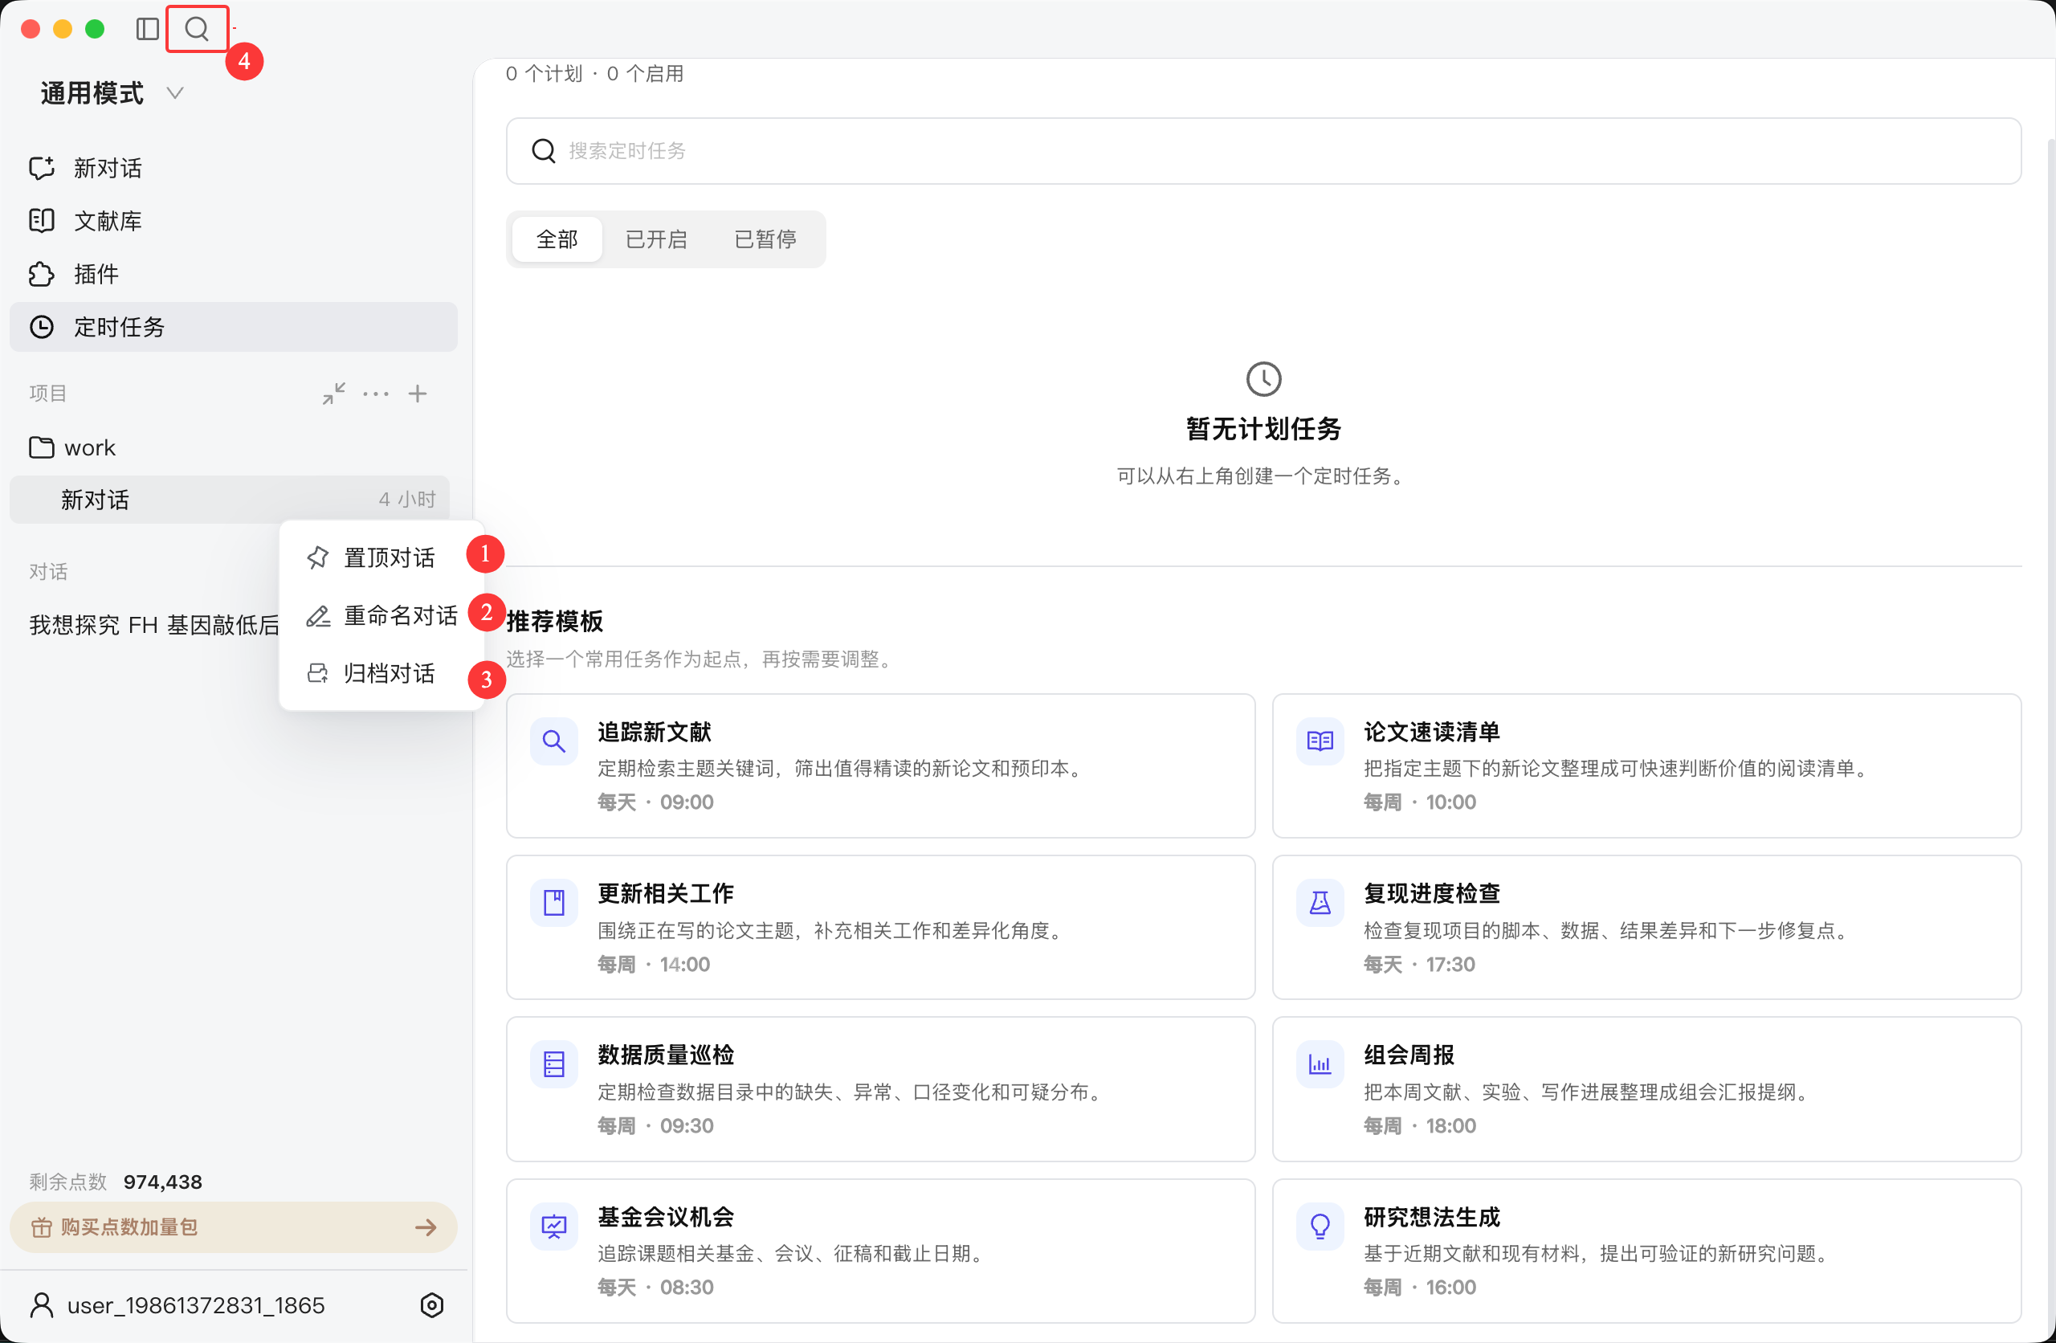Select the 复现进度检查 template card
The width and height of the screenshot is (2056, 1343).
1646,927
